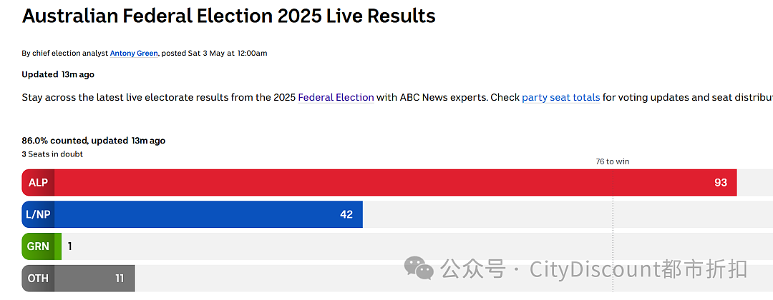
Task: Click the 76 to win marker label
Action: point(612,161)
